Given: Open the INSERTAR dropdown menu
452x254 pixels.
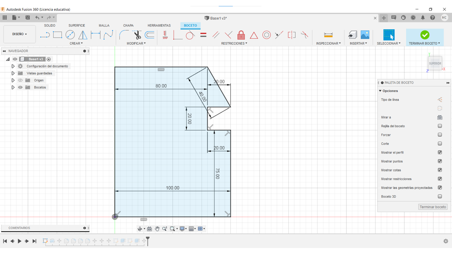Looking at the screenshot, I should pos(358,43).
